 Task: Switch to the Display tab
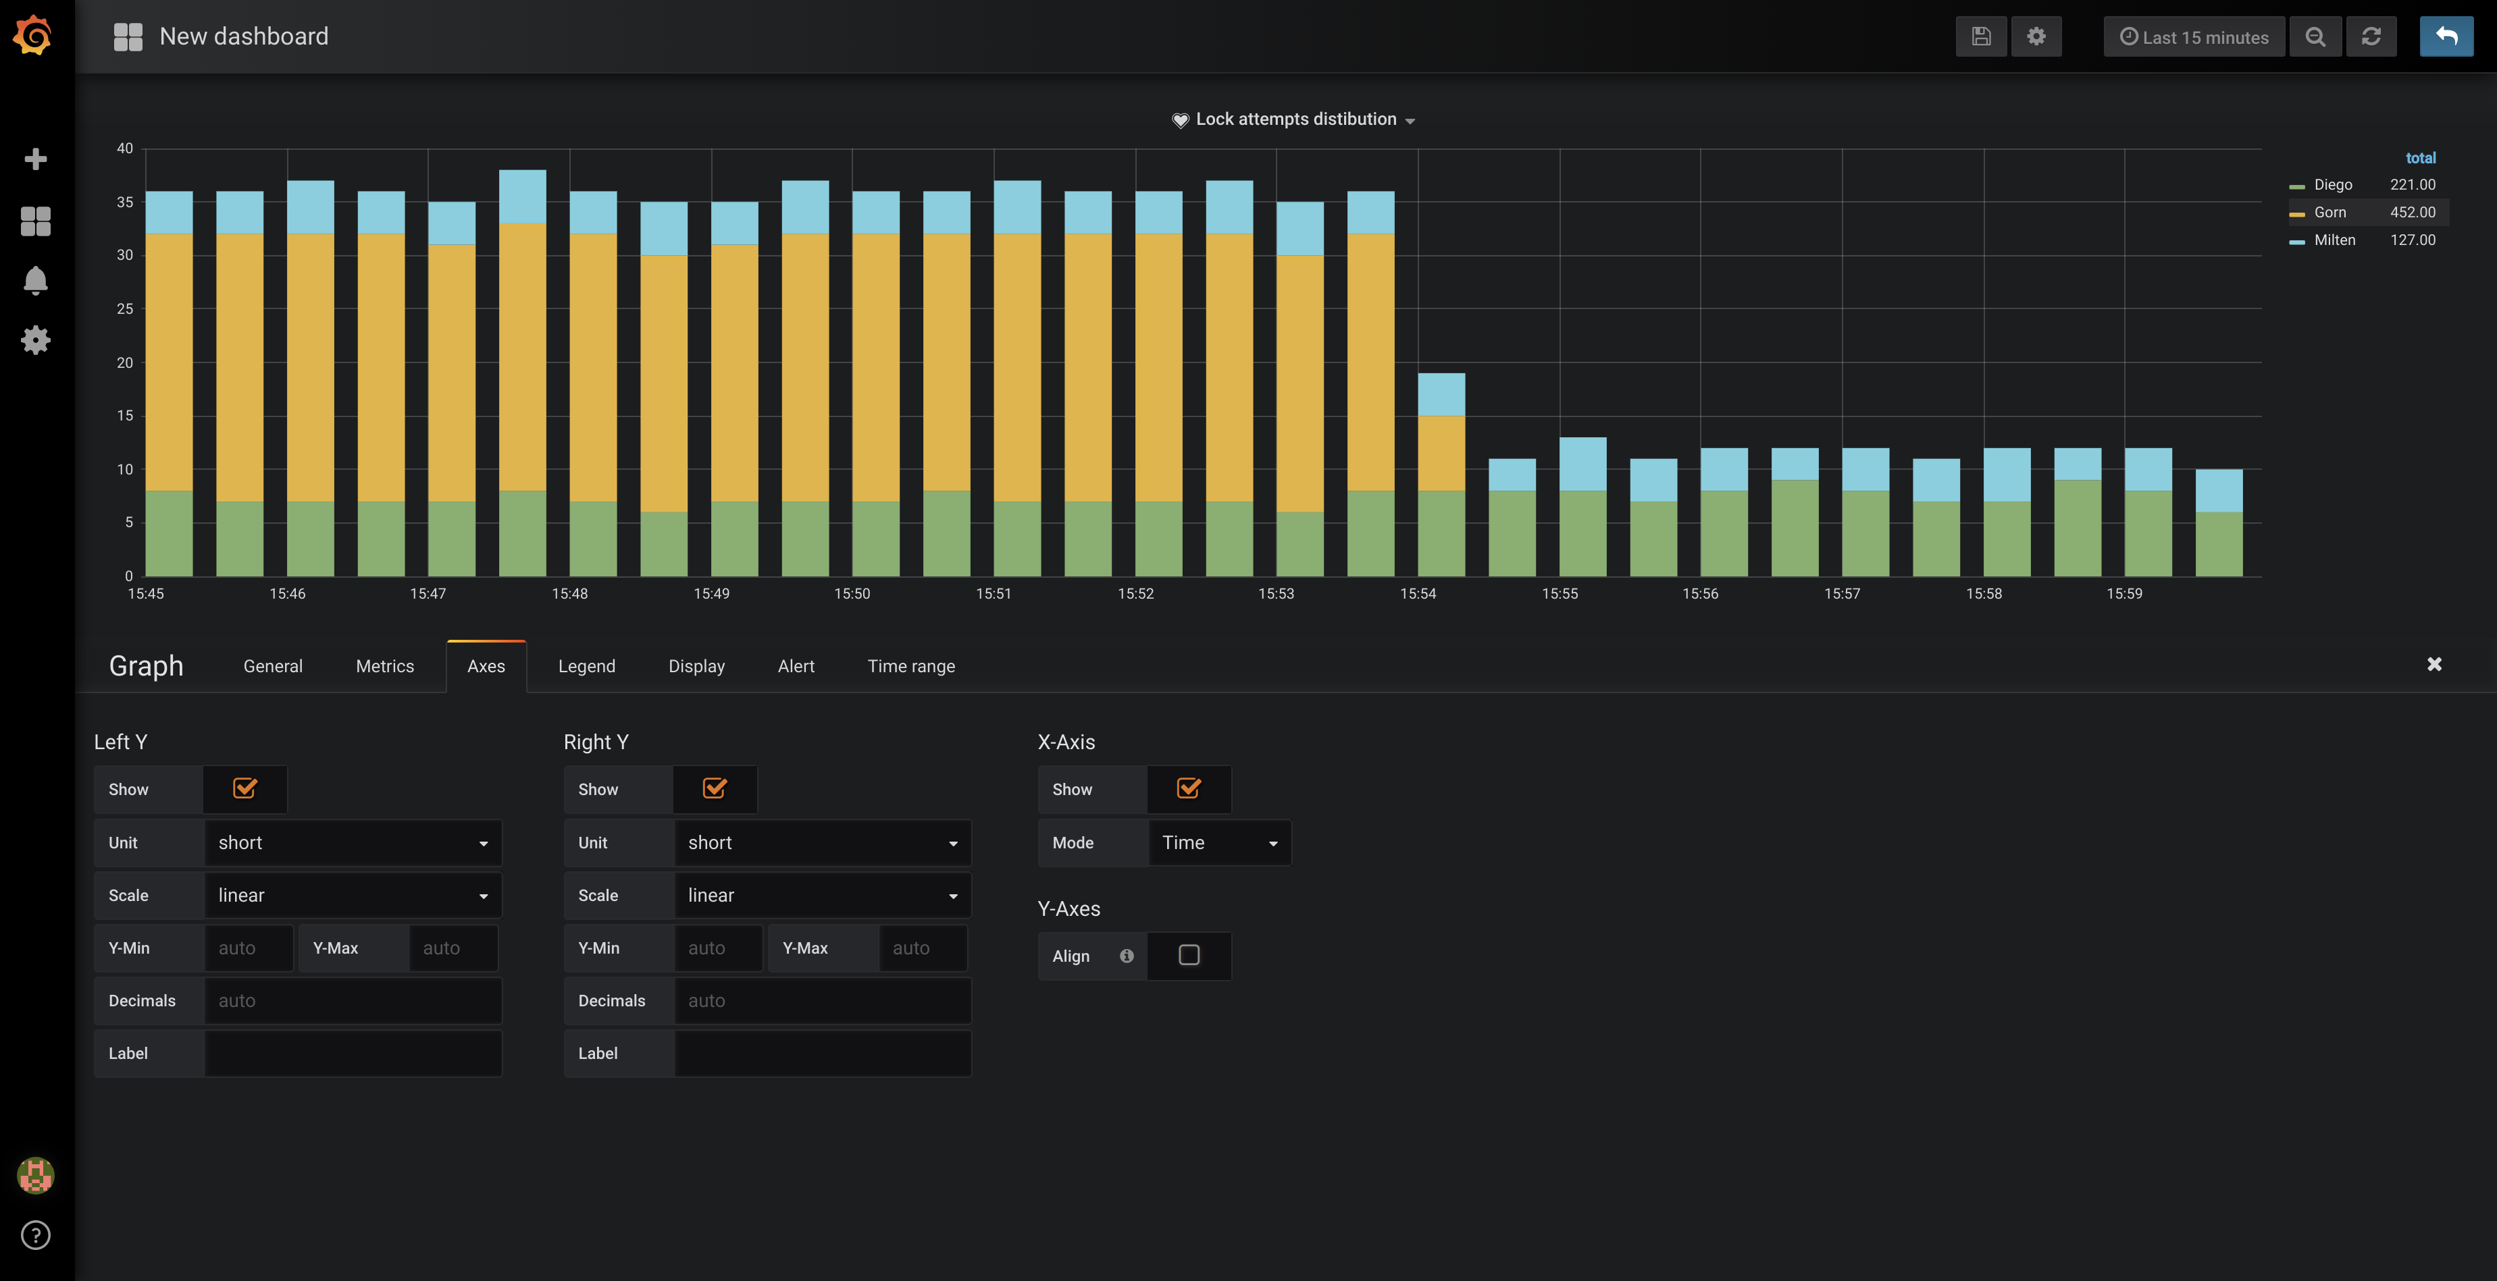pos(696,667)
